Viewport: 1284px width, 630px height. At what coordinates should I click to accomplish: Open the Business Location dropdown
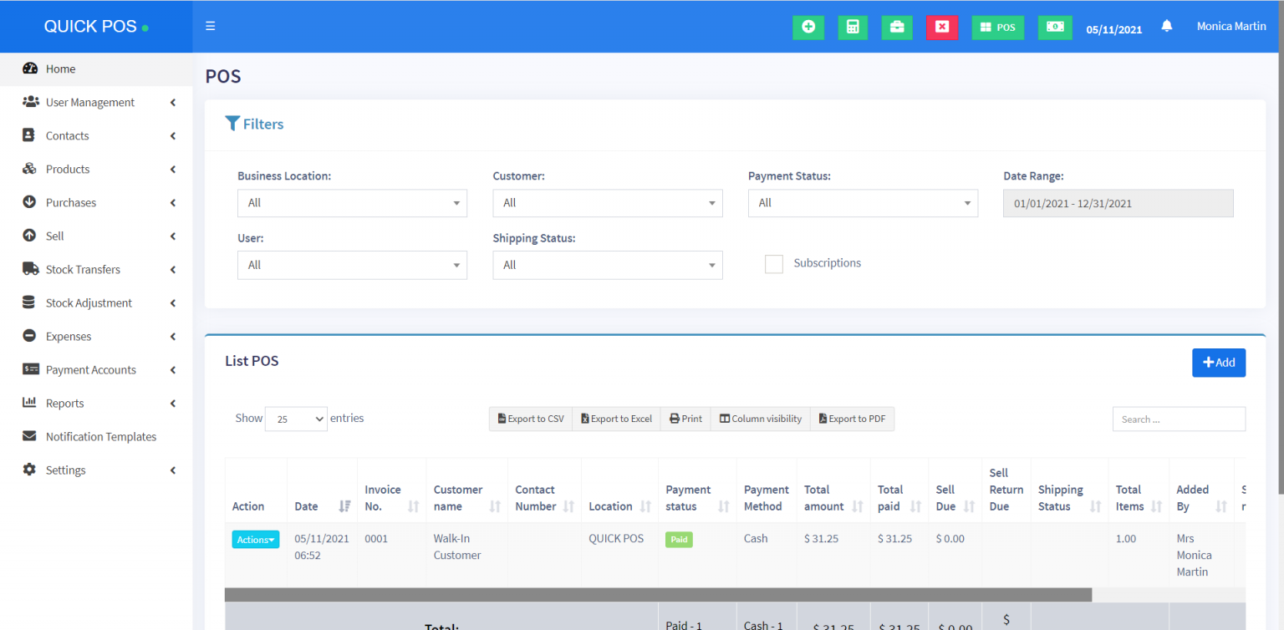[351, 203]
